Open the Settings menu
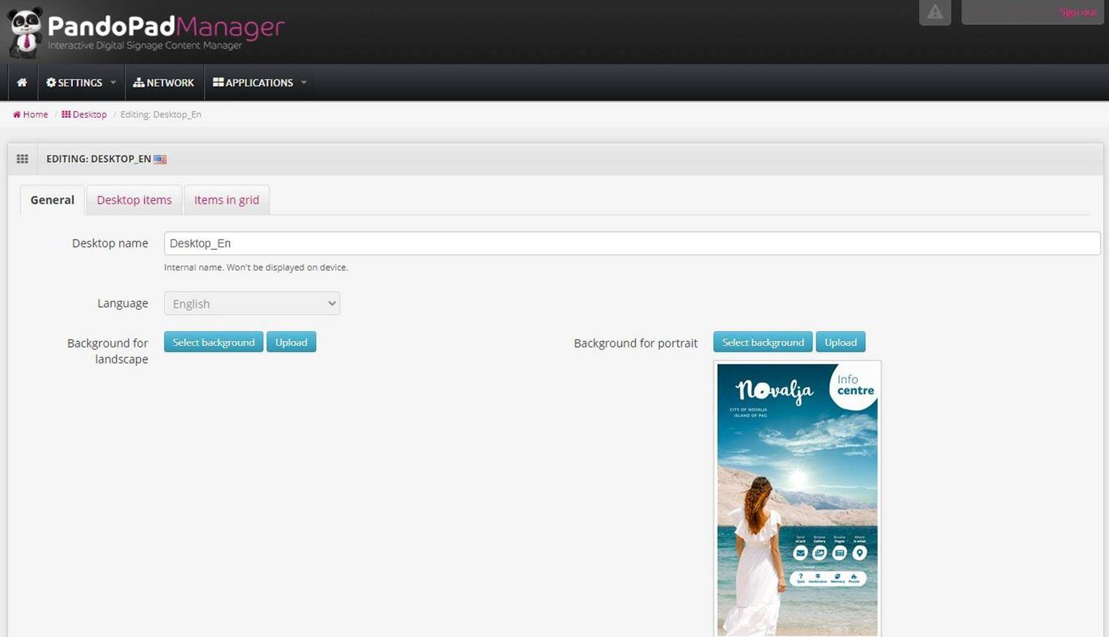The width and height of the screenshot is (1109, 637). 80,82
